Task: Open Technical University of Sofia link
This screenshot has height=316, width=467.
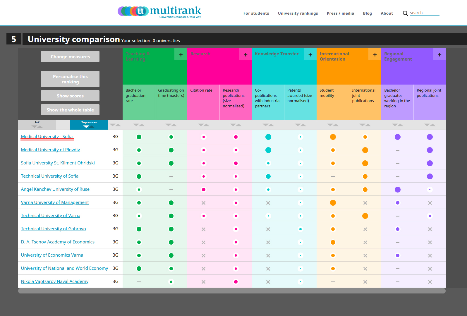Action: (50, 176)
